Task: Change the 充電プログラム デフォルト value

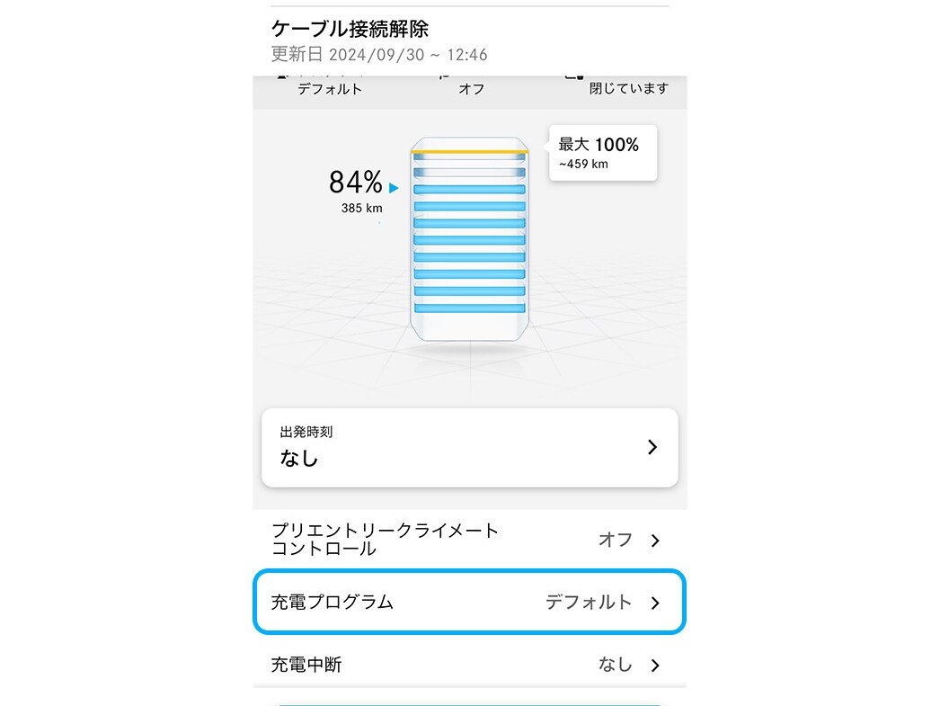Action: point(589,603)
